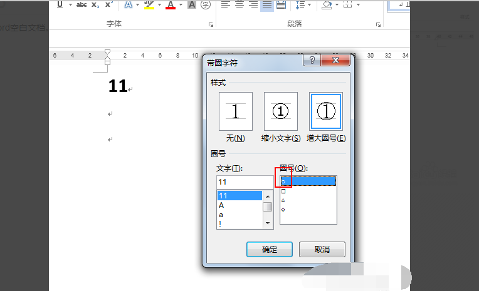This screenshot has width=479, height=291.
Task: Click first-line indent marker on ruler
Action: click(108, 51)
